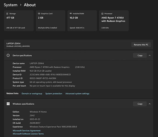Click the Device specifications info icon
158x137 pixels.
pyautogui.click(x=8, y=55)
